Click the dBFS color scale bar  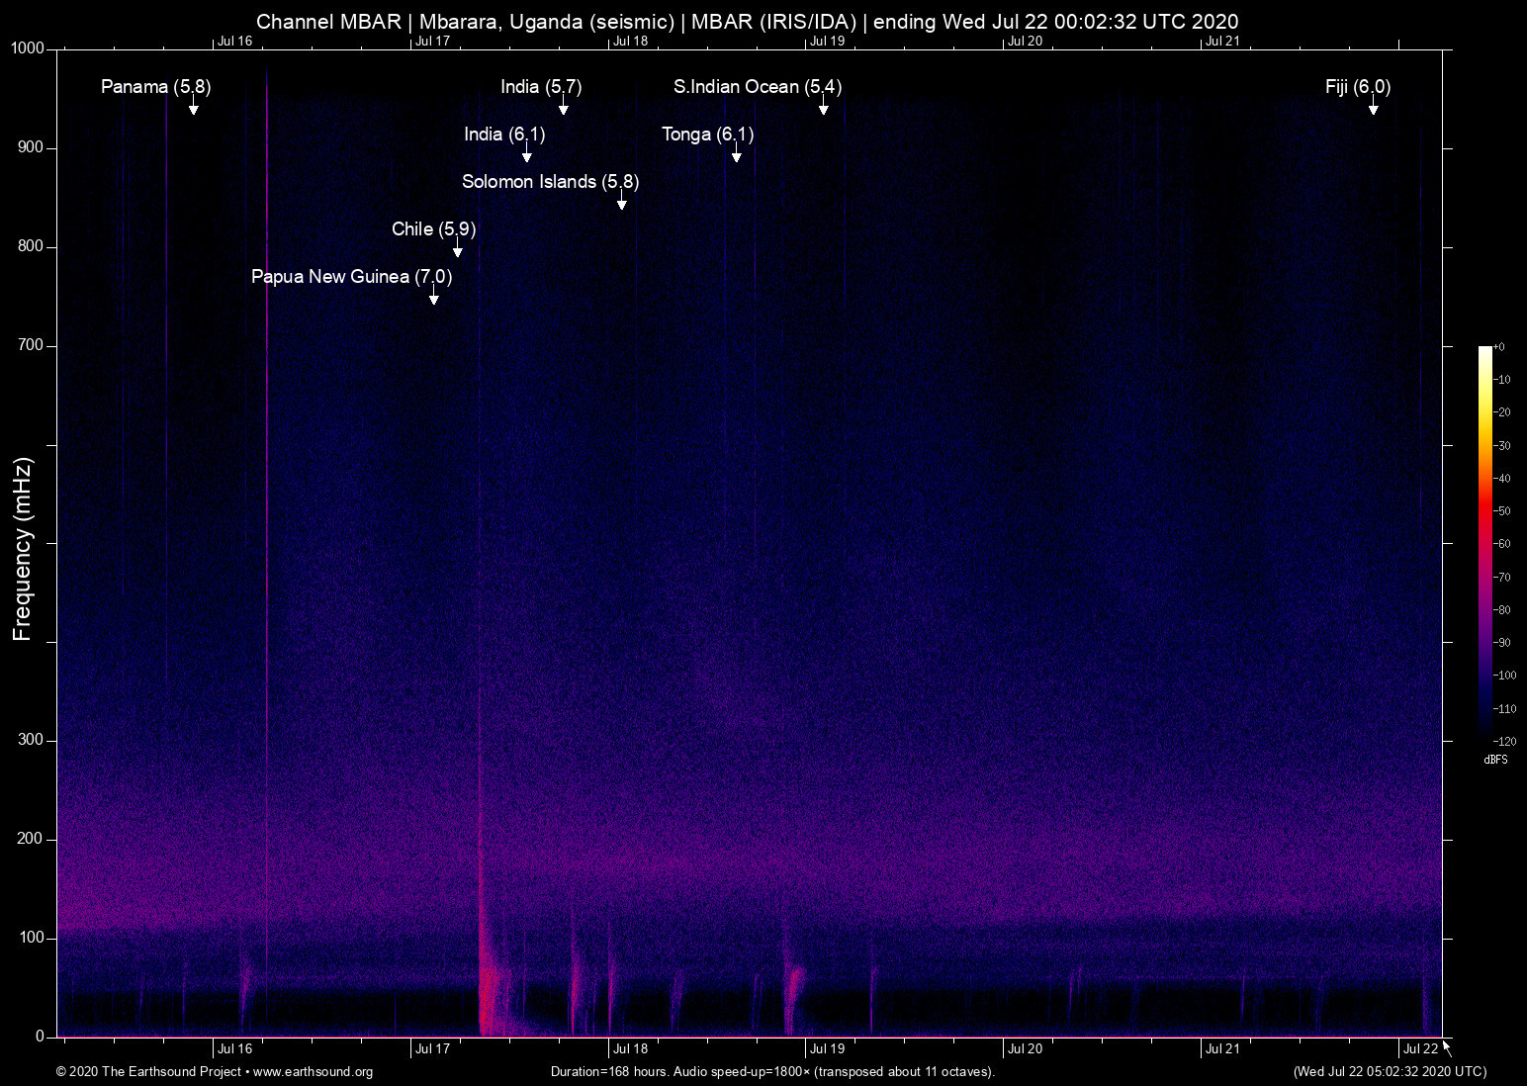click(x=1484, y=544)
